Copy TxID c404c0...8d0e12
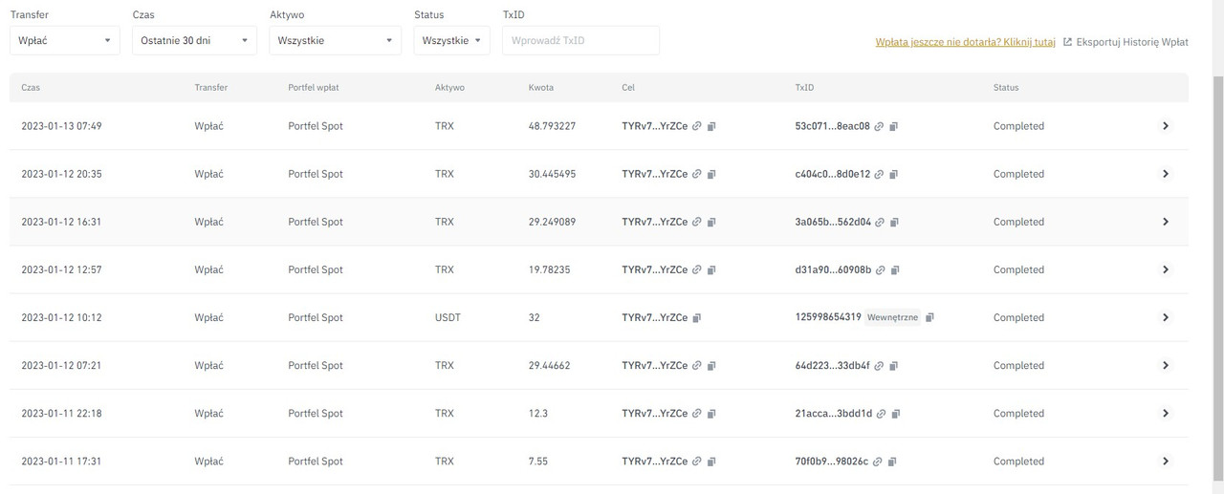 (x=894, y=174)
